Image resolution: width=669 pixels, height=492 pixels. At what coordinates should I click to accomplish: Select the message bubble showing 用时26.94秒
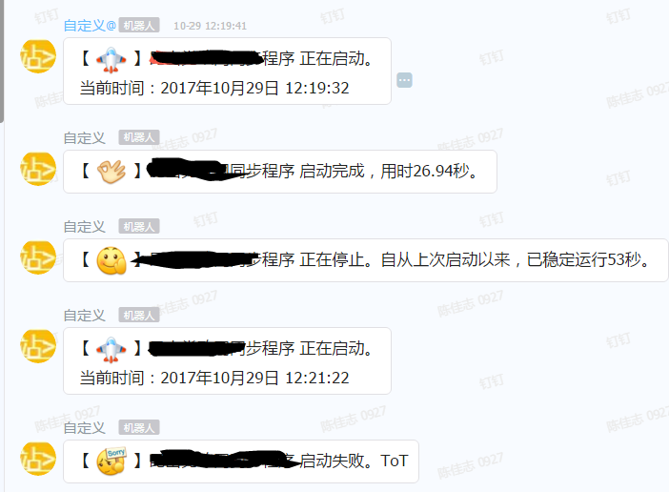coord(280,172)
